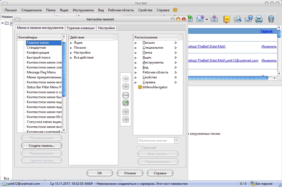The height and width of the screenshot is (187, 282).
Task: Click the 'Справка' button in dialog
Action: click(x=160, y=173)
